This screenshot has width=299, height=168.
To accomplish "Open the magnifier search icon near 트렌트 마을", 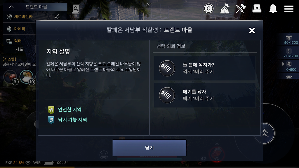I will [x=76, y=9].
